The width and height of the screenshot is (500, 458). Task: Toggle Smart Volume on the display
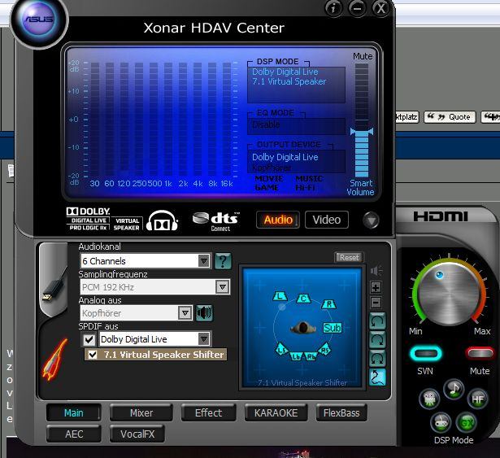point(361,187)
